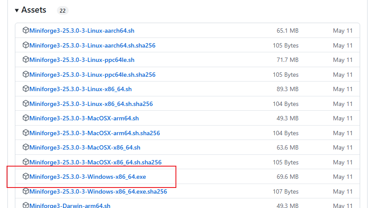Download Miniforge3-Darwin-arm64.sh file
This screenshot has height=208, width=375.
tap(70, 205)
